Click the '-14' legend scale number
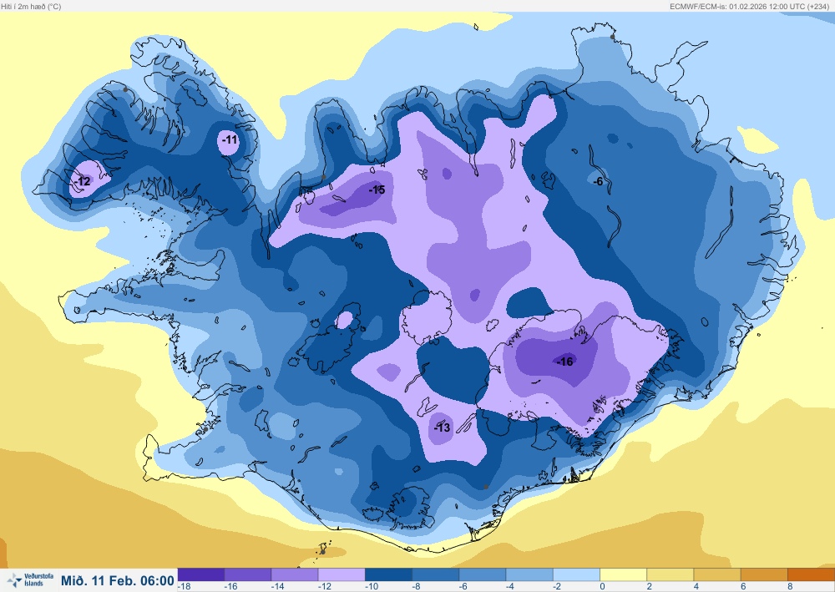 277,586
